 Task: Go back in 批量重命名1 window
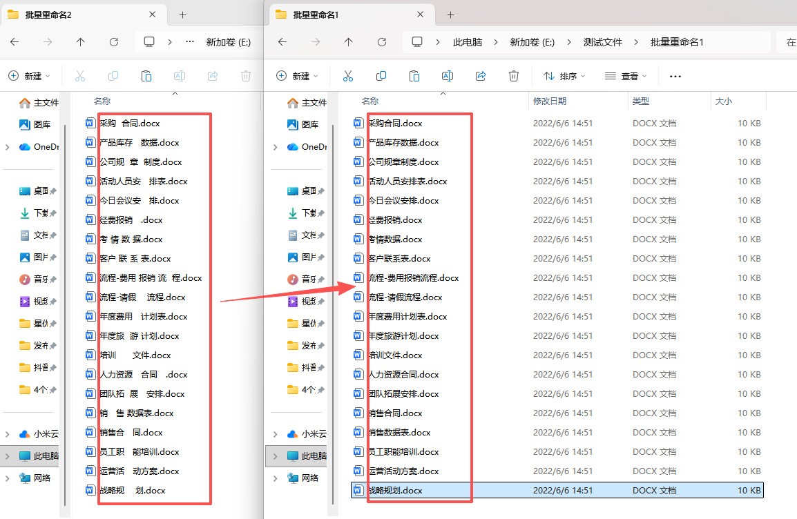click(282, 42)
